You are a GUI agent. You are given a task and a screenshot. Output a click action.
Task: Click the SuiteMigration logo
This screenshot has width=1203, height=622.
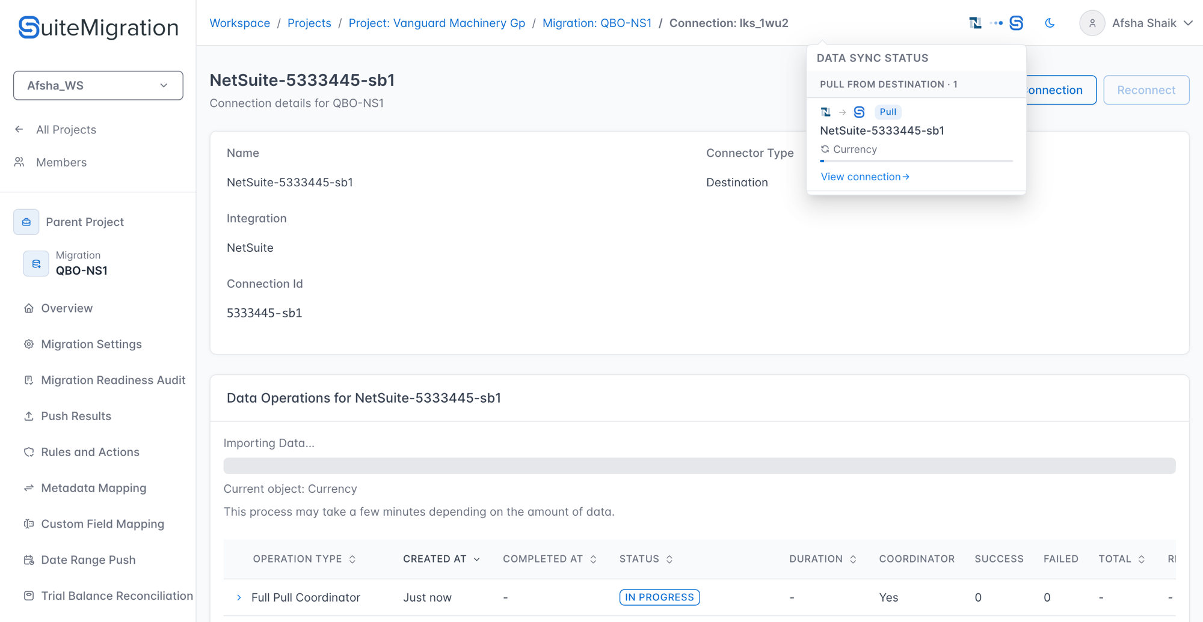(98, 27)
